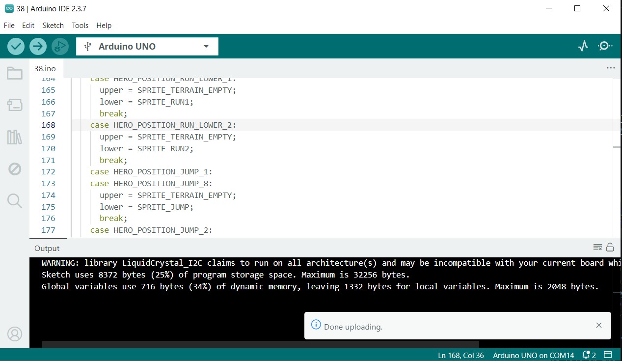622x361 pixels.
Task: Open the File menu
Action: [9, 26]
